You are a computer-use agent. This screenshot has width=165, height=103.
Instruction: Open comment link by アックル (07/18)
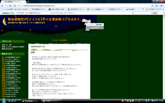3,80
